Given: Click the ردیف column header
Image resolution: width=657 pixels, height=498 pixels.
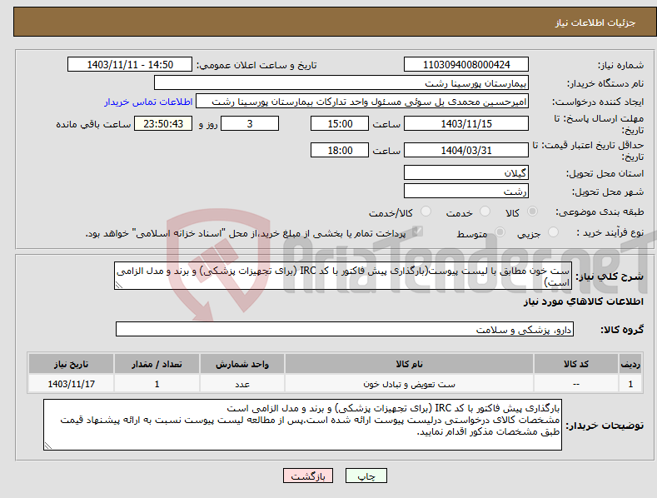Looking at the screenshot, I should click(x=630, y=364).
